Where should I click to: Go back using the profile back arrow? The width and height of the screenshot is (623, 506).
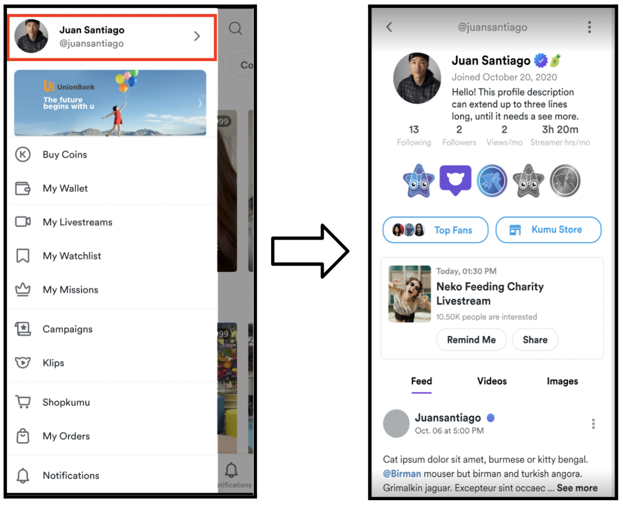point(389,27)
